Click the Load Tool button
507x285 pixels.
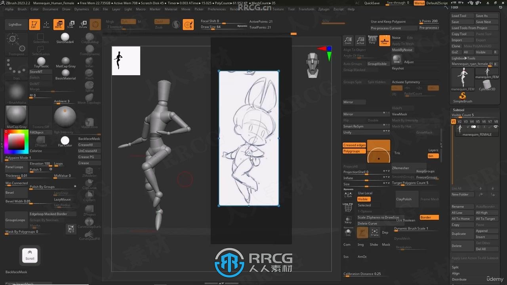(x=462, y=16)
